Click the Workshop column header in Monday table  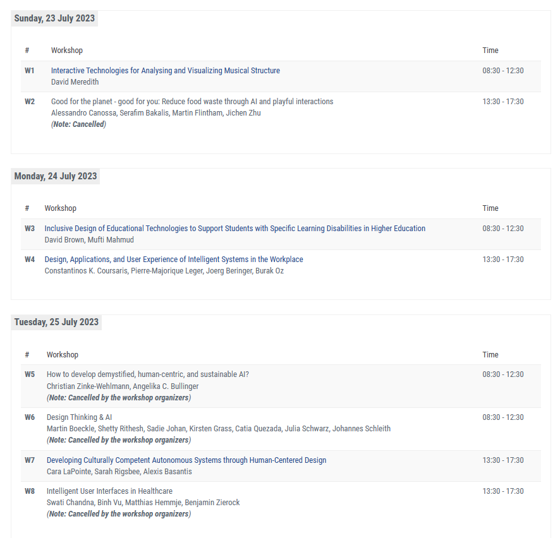point(60,208)
